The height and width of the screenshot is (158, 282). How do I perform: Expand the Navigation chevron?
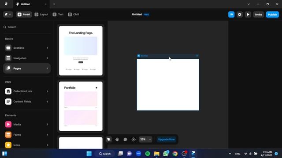point(48,58)
